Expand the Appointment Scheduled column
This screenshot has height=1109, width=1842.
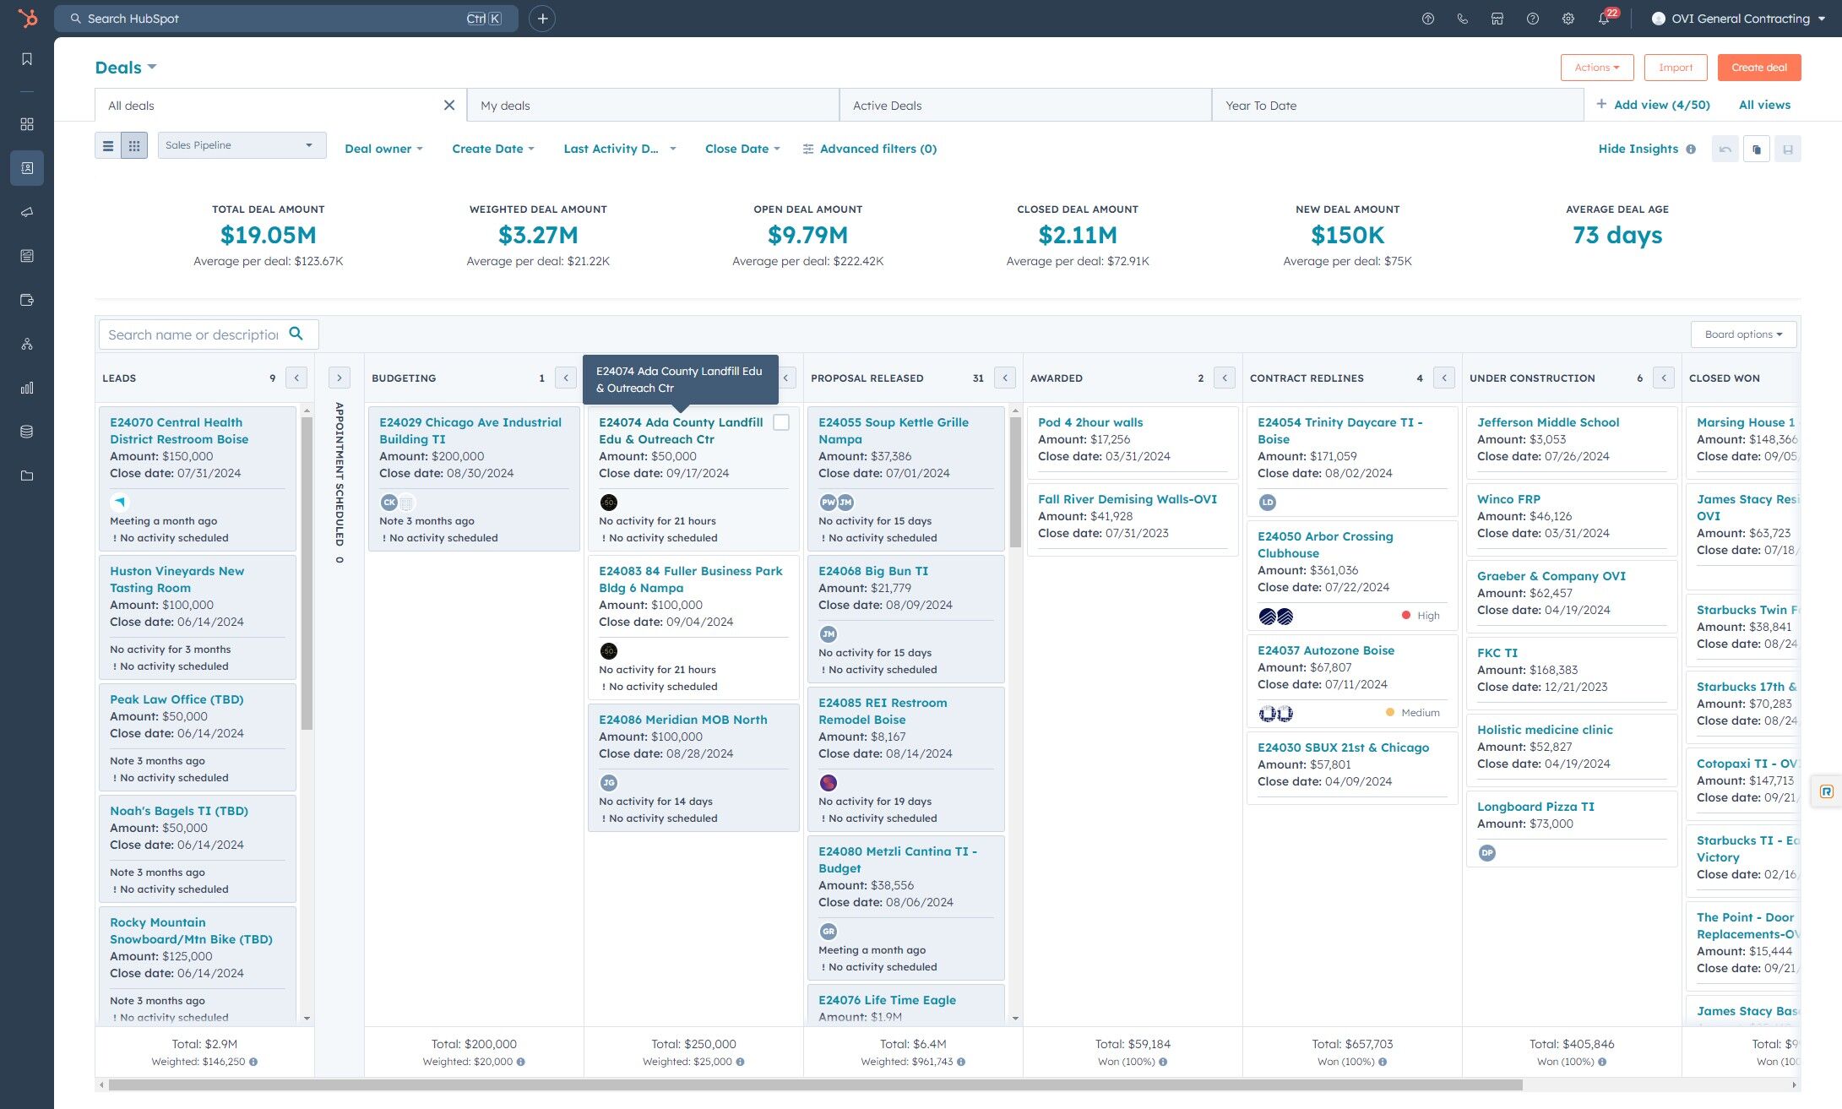339,378
